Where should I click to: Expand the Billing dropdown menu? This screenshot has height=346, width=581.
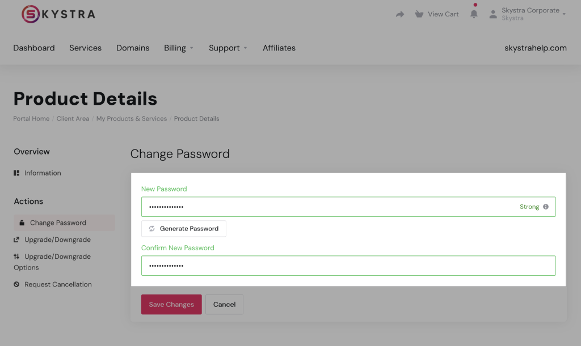tap(179, 48)
